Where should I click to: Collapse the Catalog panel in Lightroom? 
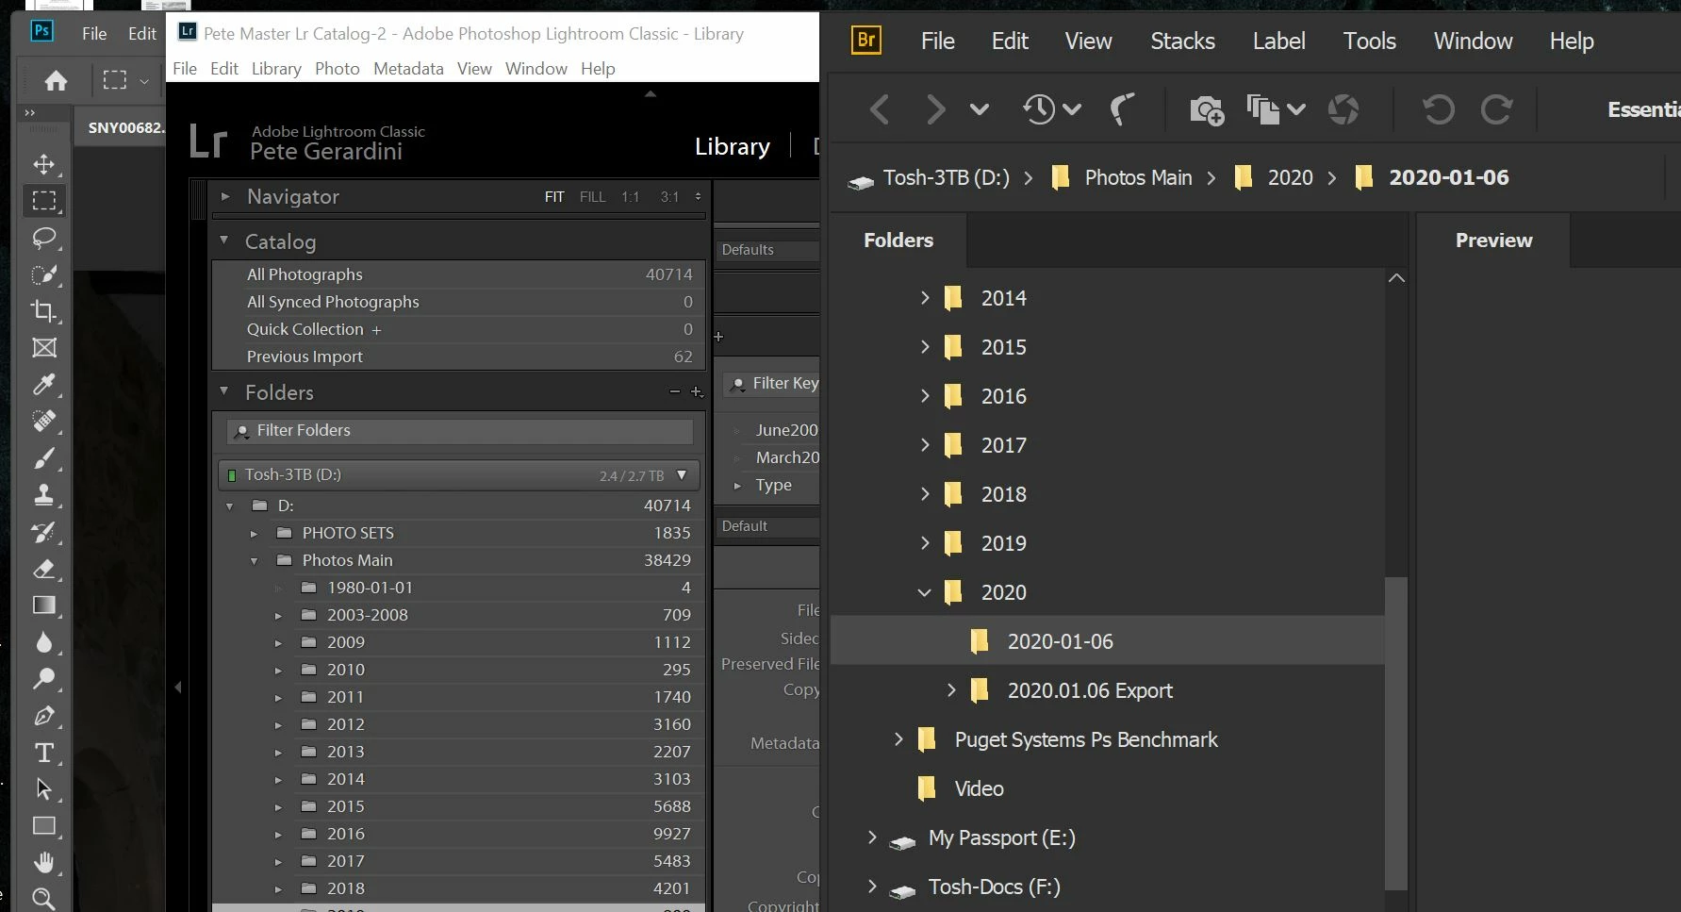[x=224, y=240]
